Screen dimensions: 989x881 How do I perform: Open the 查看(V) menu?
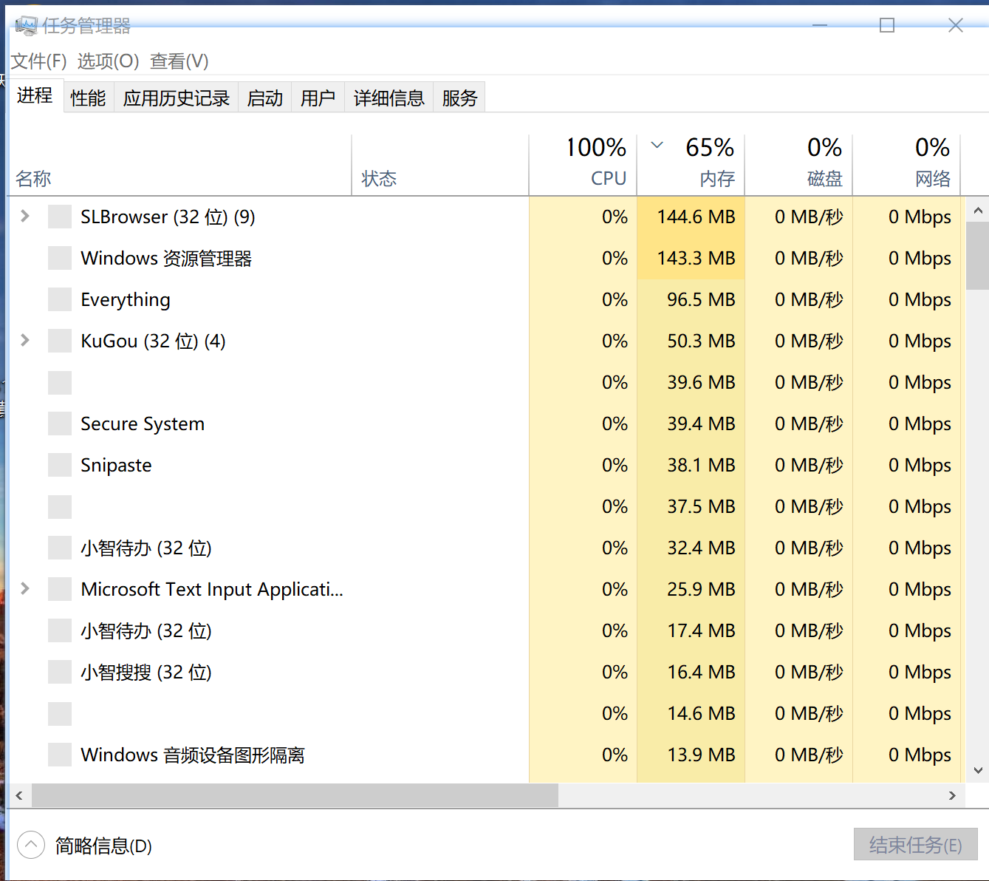(179, 61)
